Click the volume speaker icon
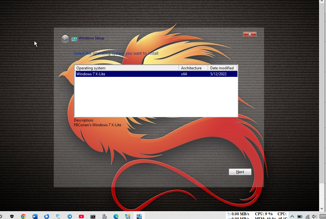 pos(314,216)
